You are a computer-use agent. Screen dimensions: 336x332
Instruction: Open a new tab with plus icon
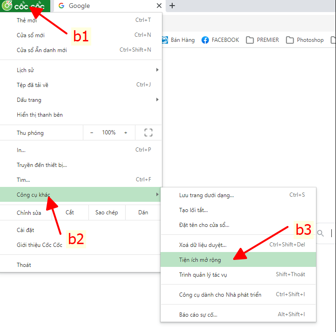click(172, 6)
